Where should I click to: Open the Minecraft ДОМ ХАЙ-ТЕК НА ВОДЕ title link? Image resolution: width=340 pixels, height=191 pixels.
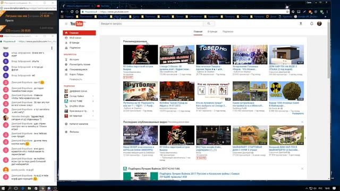283,68
